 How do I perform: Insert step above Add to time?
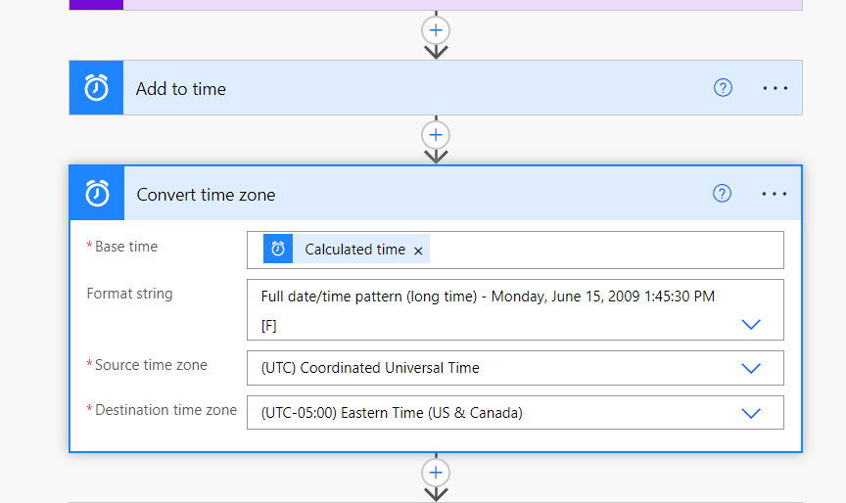click(436, 30)
